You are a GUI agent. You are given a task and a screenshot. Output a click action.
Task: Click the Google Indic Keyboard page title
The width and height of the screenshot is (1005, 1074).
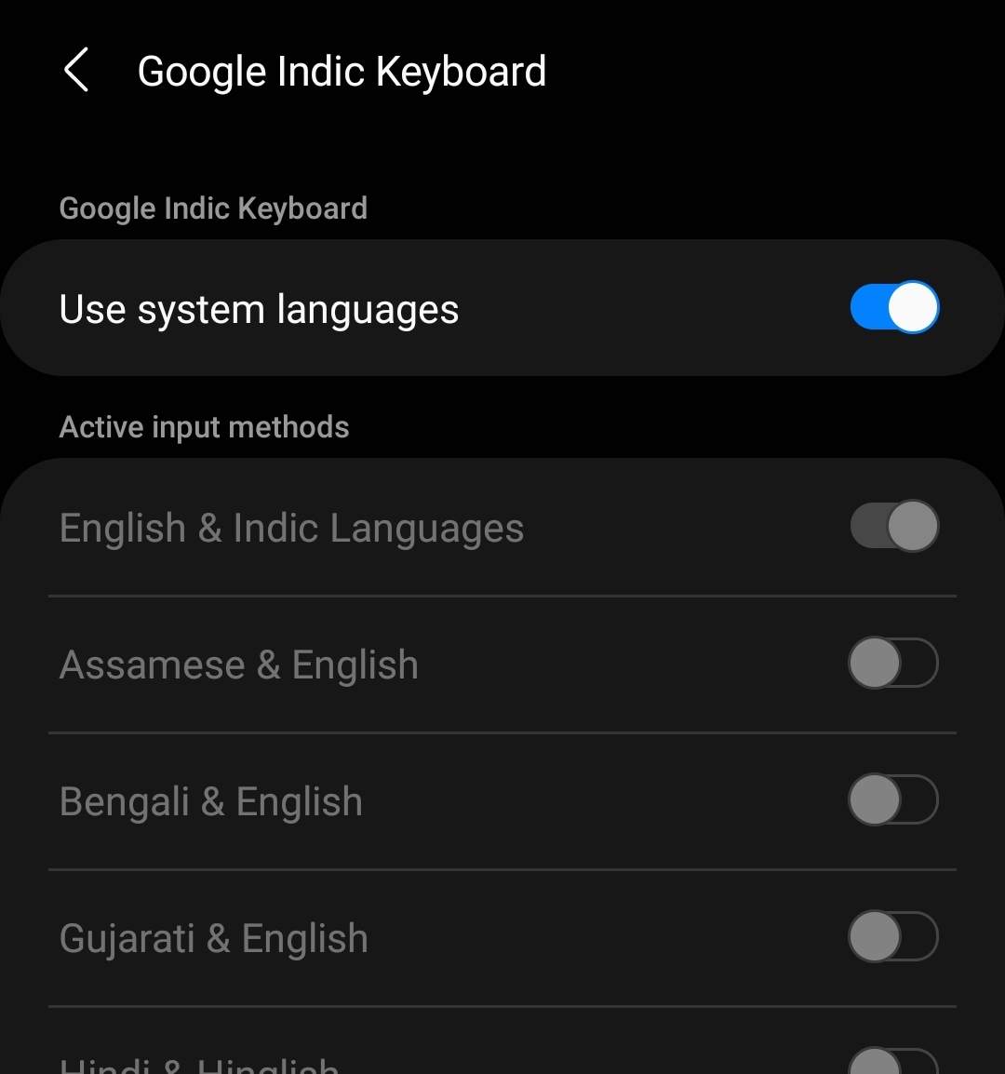(342, 72)
